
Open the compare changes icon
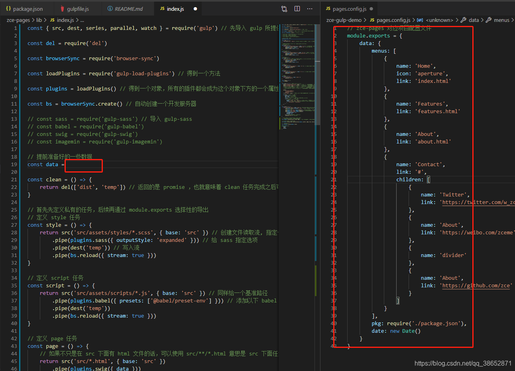(x=284, y=9)
